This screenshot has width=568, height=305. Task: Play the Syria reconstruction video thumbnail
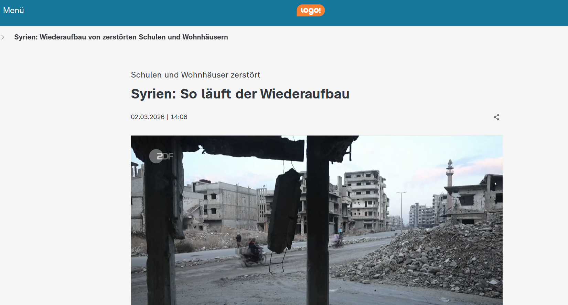317,220
